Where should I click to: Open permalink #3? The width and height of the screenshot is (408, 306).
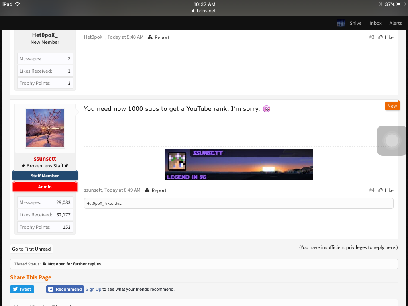[372, 37]
